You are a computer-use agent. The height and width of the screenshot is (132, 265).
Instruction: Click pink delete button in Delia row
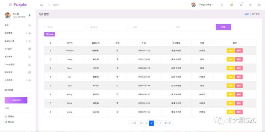point(238,103)
